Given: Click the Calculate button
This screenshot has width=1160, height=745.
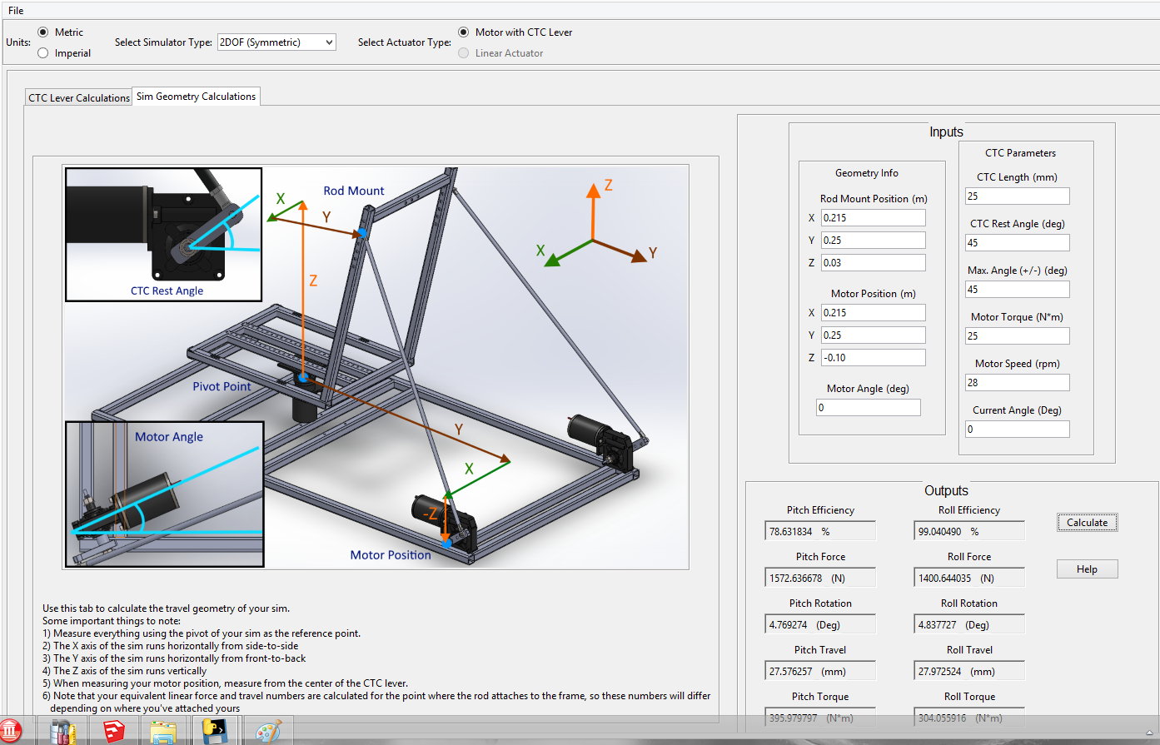Looking at the screenshot, I should pyautogui.click(x=1087, y=523).
